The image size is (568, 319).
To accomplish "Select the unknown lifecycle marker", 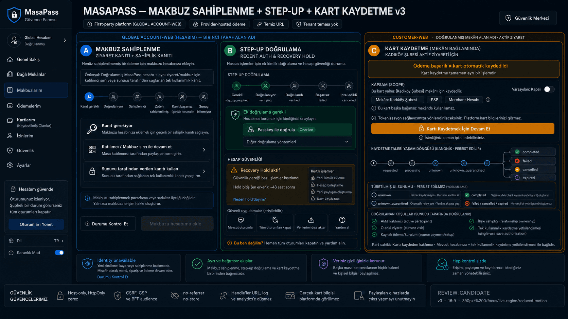I will (436, 163).
